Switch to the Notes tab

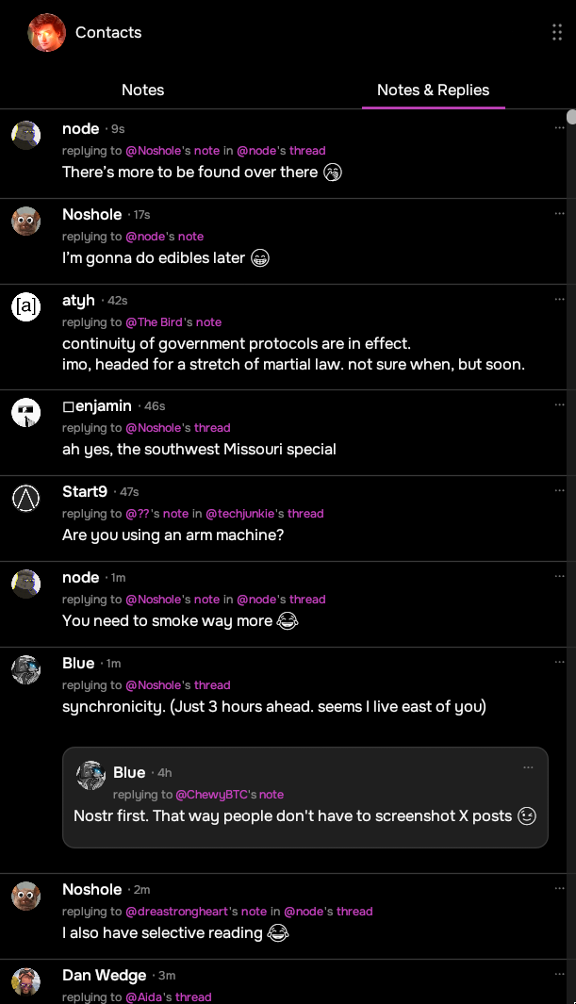click(x=143, y=91)
